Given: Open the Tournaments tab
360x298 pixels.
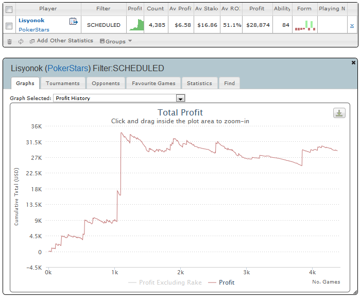Looking at the screenshot, I should 63,83.
